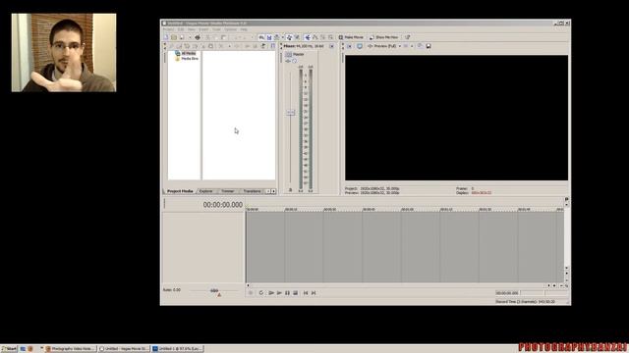Click Go to Start in transport
This screenshot has width=629, height=353.
click(x=306, y=293)
